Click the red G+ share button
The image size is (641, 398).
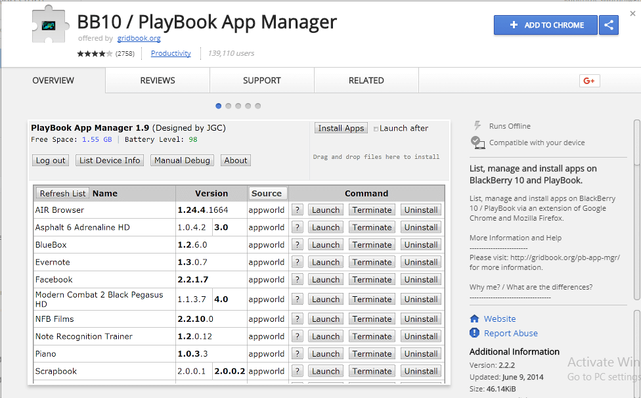589,80
